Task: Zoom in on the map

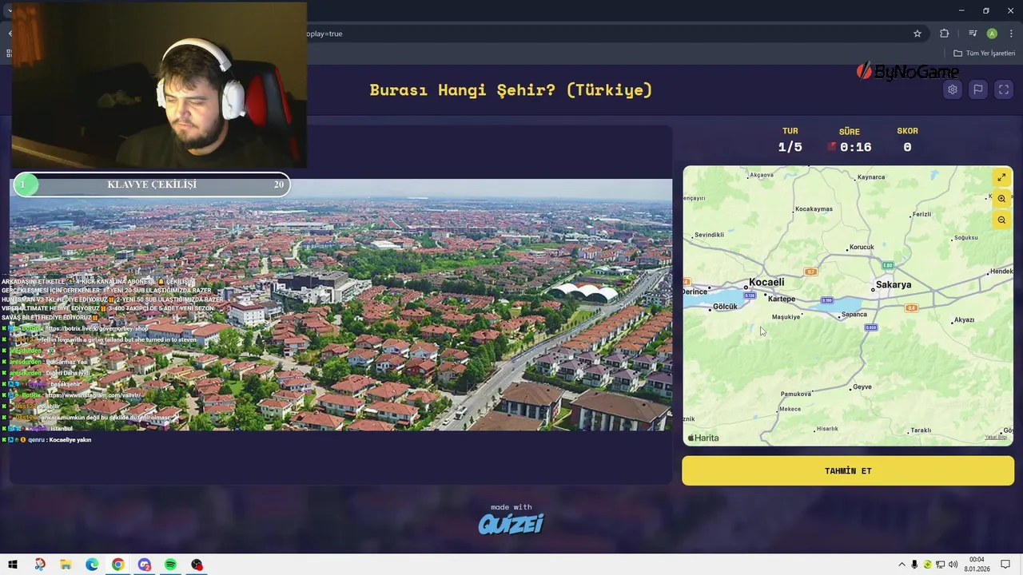Action: [1001, 199]
